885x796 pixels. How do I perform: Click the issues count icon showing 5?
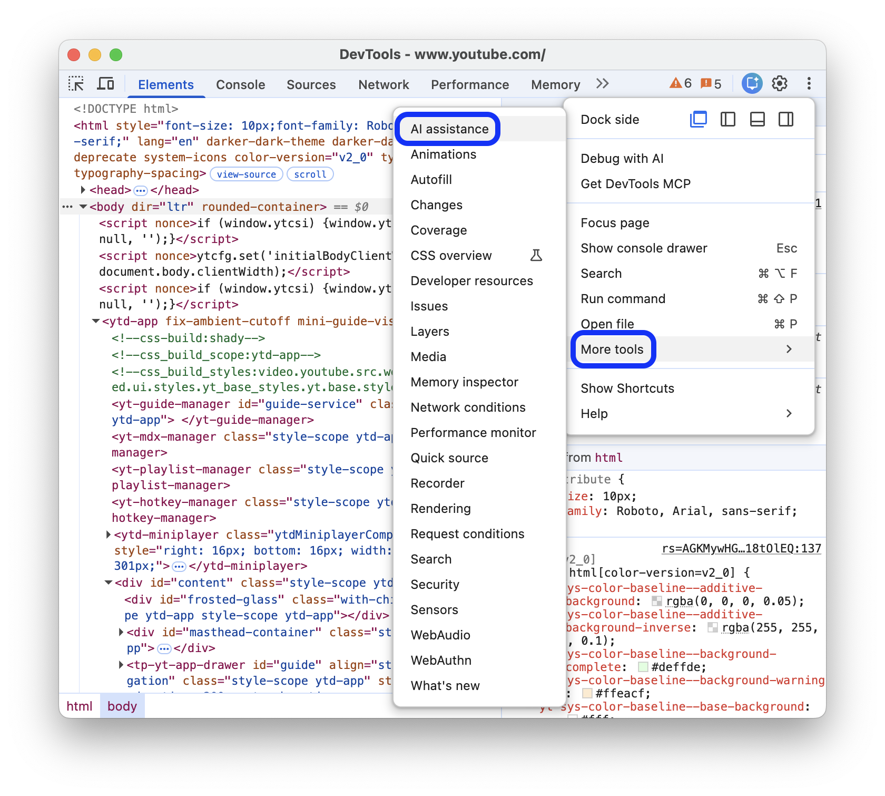click(711, 83)
